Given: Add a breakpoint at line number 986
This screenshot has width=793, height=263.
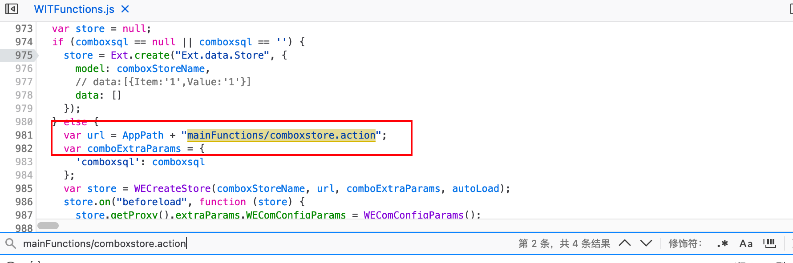Looking at the screenshot, I should (24, 202).
